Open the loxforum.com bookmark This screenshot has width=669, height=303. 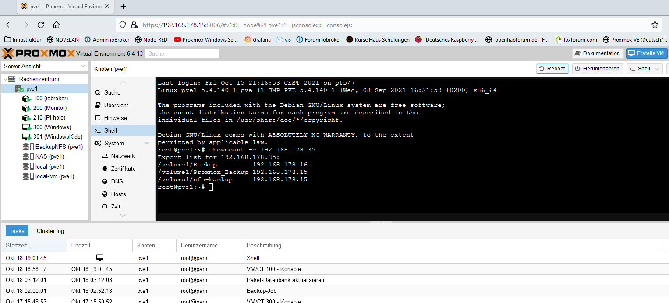[576, 39]
